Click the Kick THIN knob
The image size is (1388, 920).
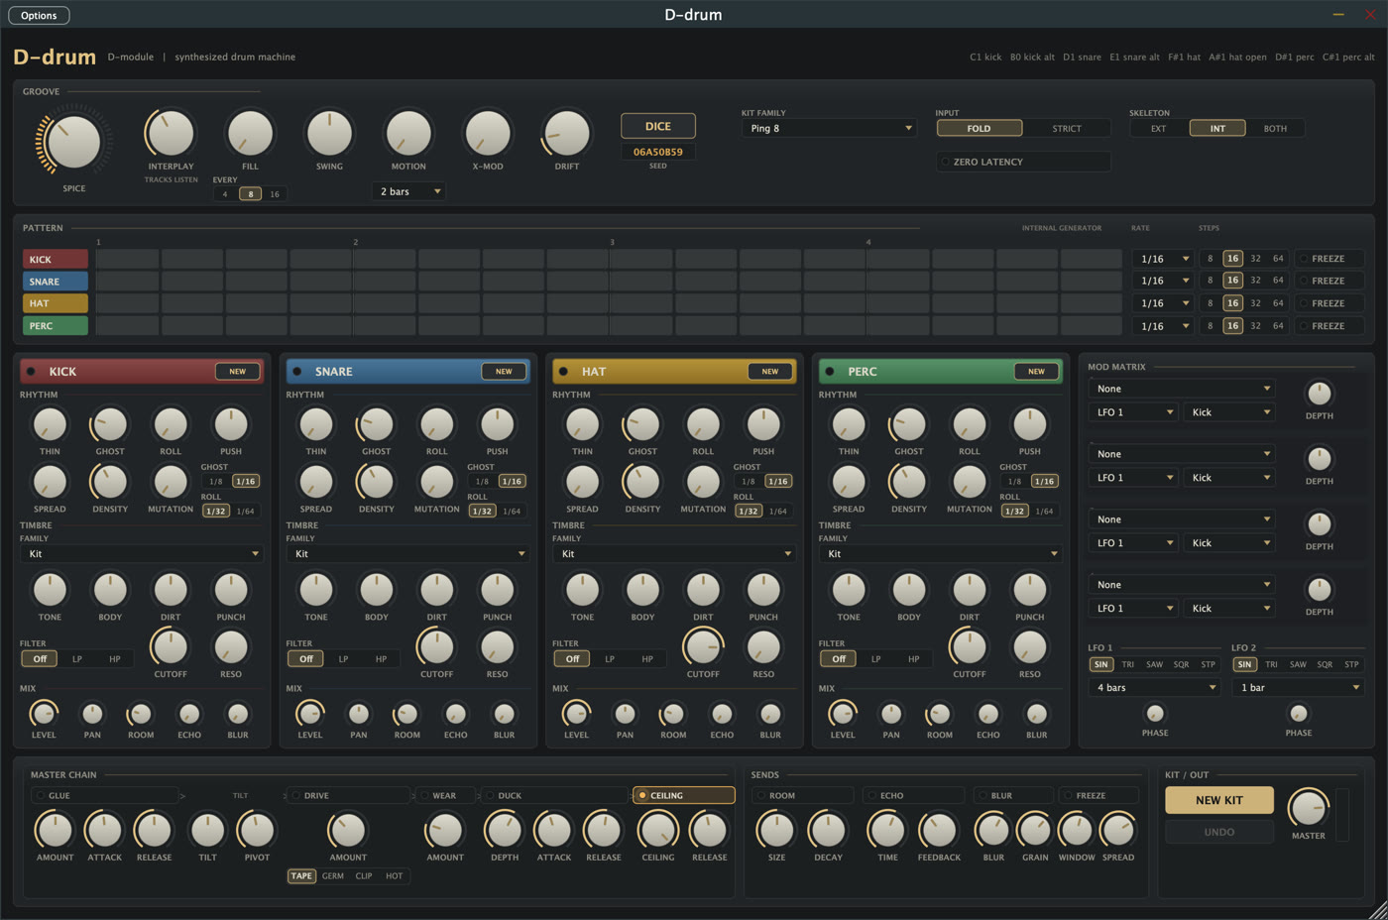(50, 424)
